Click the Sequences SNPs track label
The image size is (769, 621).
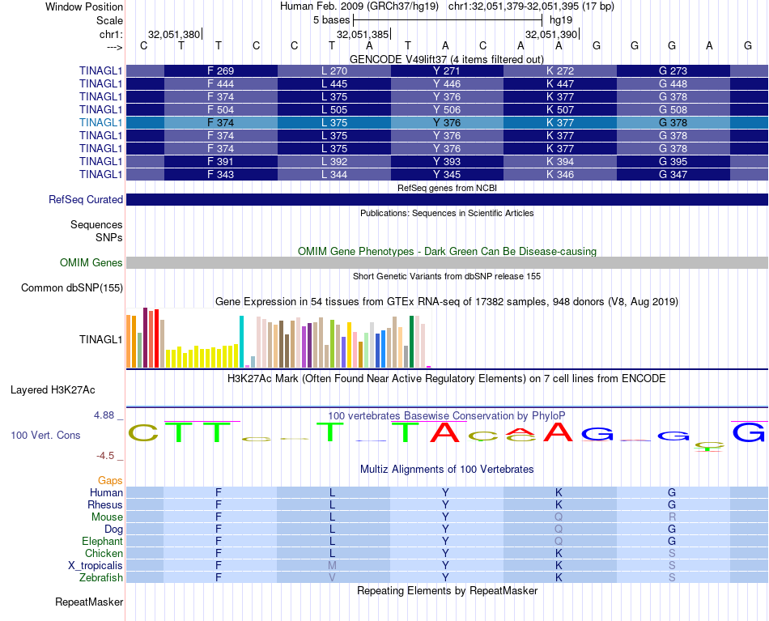96,231
